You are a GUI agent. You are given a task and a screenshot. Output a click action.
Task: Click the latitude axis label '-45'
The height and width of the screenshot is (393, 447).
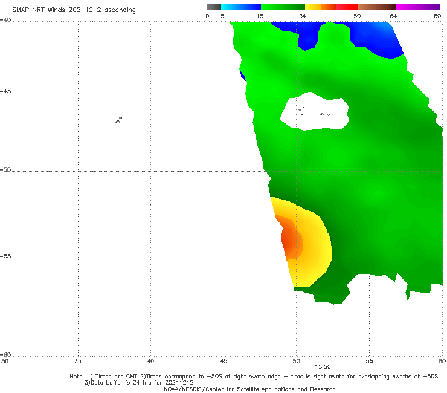(x=5, y=91)
